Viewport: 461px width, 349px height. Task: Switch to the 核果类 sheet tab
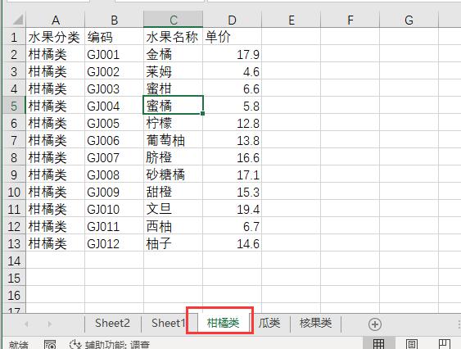coord(315,323)
